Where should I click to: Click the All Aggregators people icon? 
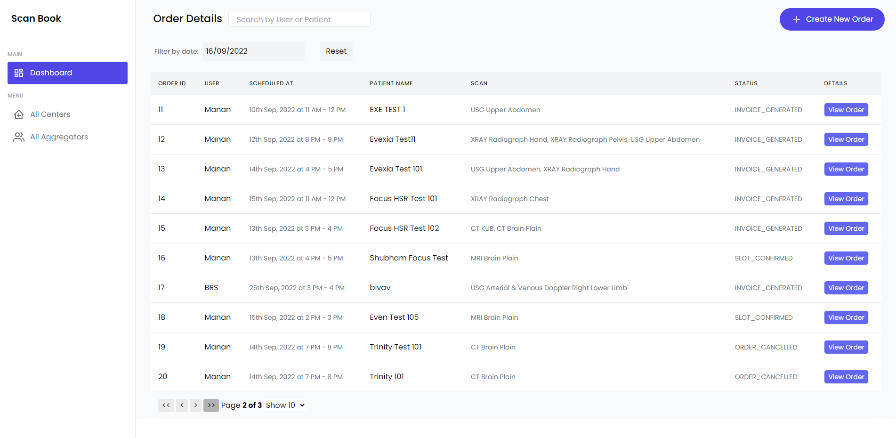click(19, 137)
